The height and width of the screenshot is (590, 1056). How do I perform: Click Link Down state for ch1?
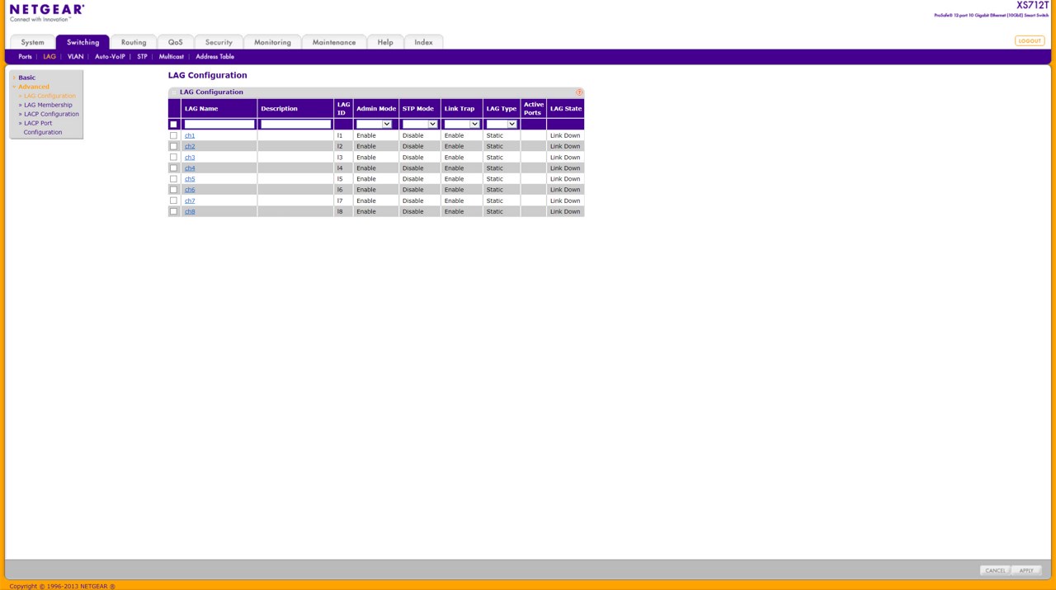point(565,135)
